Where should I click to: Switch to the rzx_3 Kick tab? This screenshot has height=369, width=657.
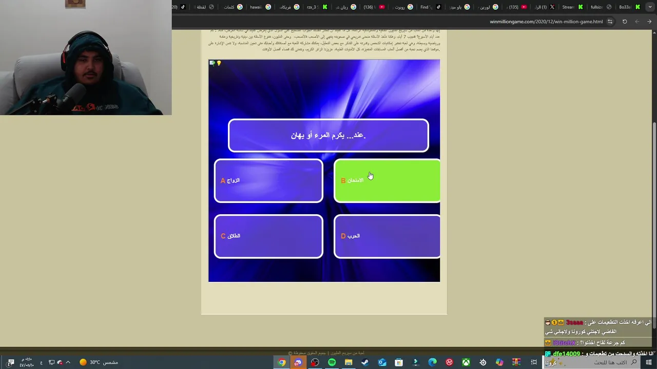[316, 7]
